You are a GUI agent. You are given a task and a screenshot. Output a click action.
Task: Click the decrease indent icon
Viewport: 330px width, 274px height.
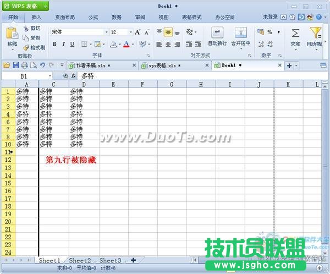(189, 44)
